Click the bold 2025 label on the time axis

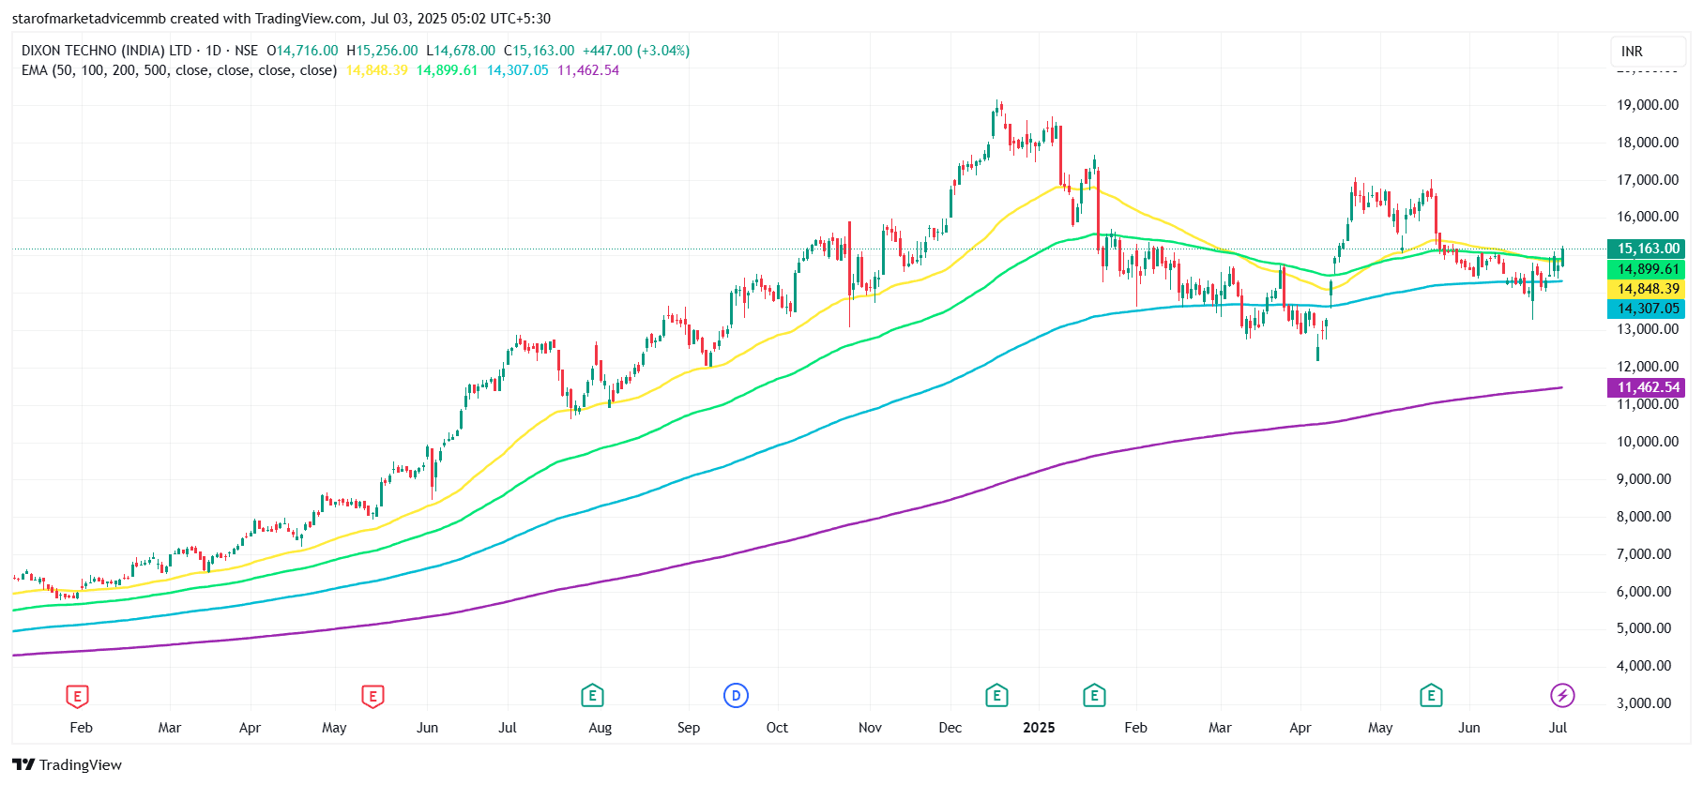pyautogui.click(x=1039, y=728)
